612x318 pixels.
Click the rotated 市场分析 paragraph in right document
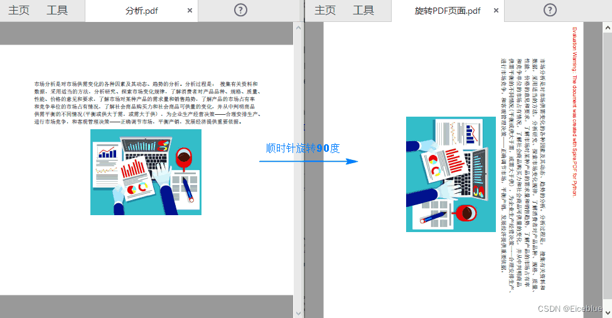[523, 175]
